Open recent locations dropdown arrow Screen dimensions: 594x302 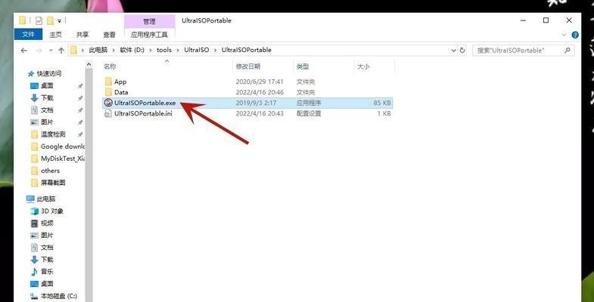tap(51, 51)
